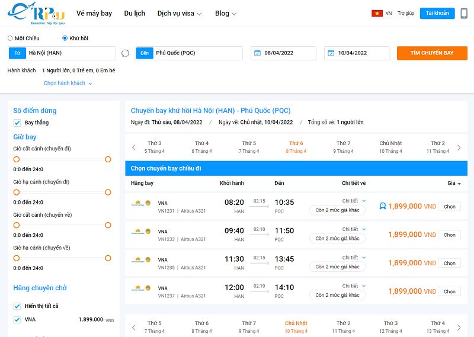This screenshot has width=474, height=337.
Task: Select the Một Chiều radio option
Action: pos(10,38)
